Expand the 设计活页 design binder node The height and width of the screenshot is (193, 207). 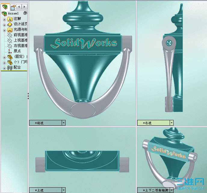pyautogui.click(x=4, y=25)
